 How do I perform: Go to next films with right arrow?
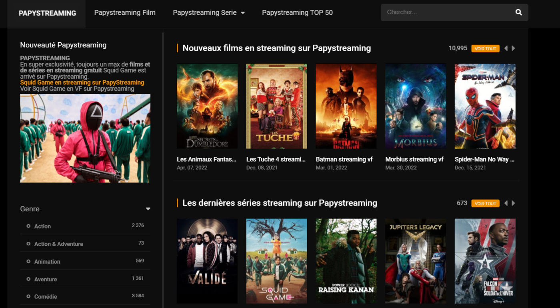(x=513, y=48)
